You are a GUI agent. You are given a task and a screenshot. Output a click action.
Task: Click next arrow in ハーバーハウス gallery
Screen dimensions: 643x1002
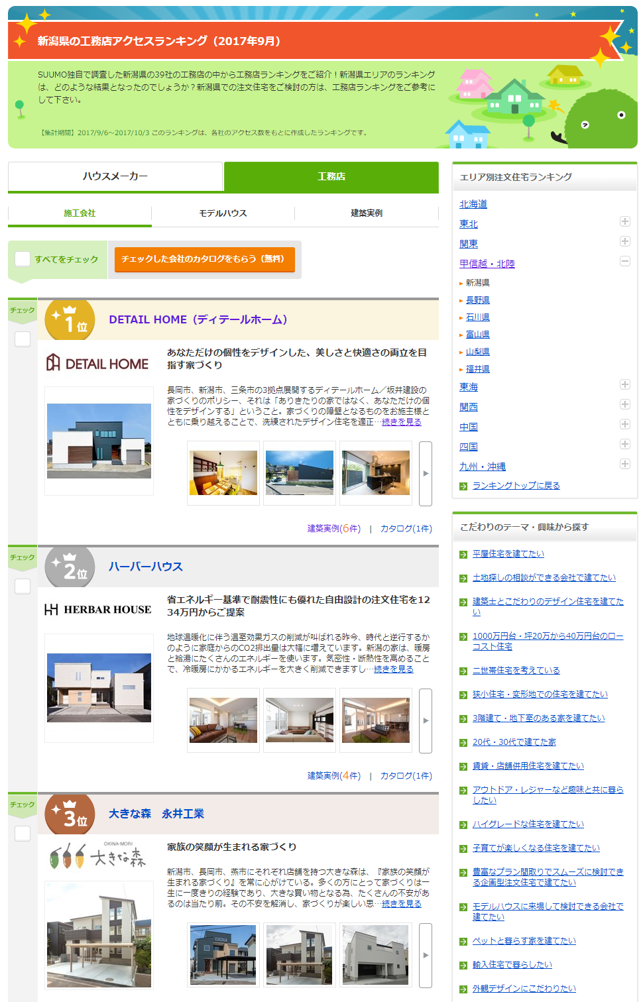point(426,720)
